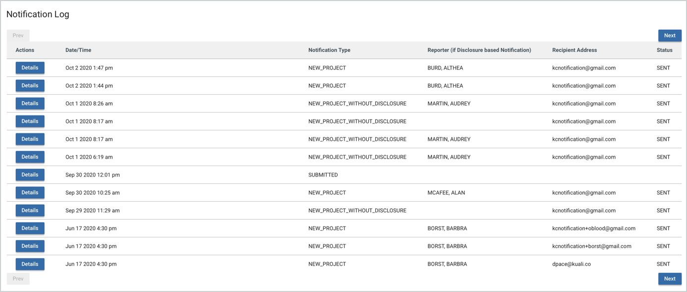Click the Prev button at the bottom
The height and width of the screenshot is (292, 687).
tap(18, 279)
